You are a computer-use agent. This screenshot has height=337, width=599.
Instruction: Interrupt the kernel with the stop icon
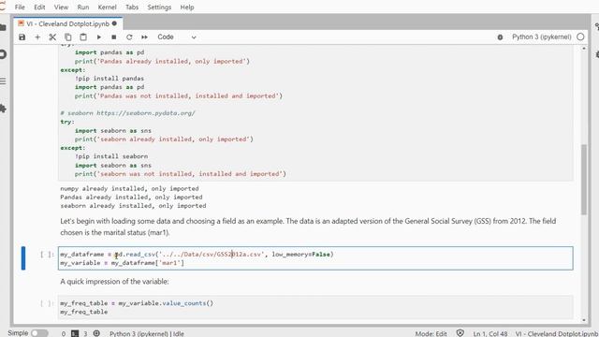pyautogui.click(x=114, y=37)
